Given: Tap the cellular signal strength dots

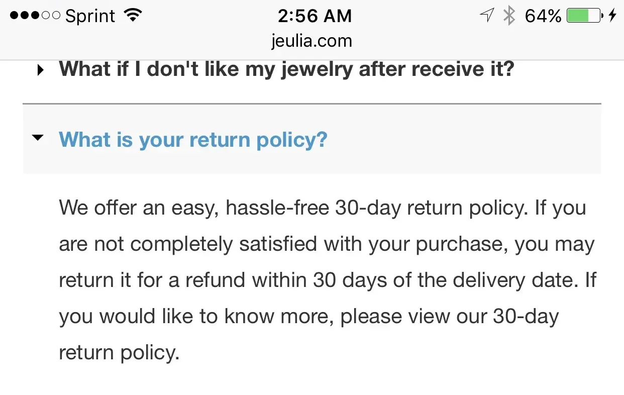Looking at the screenshot, I should [x=35, y=16].
